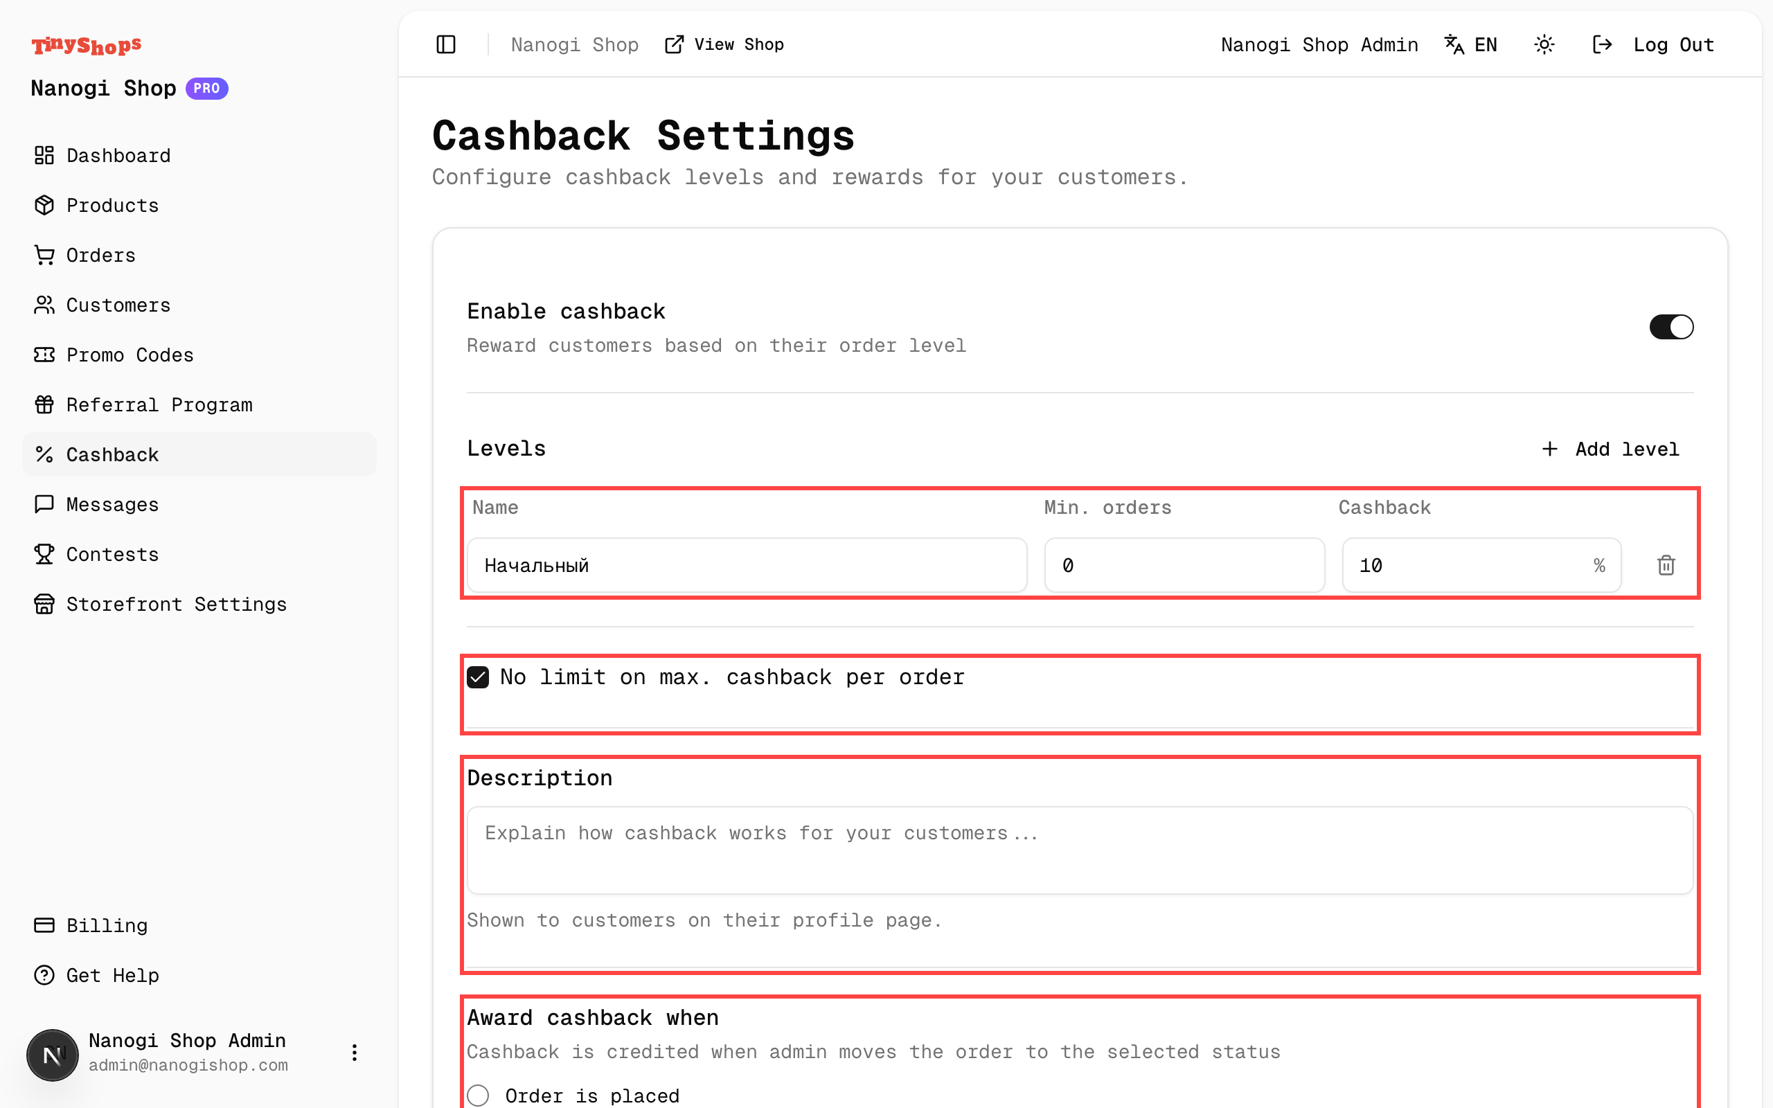The image size is (1773, 1108).
Task: Open the admin account kebab menu
Action: 355,1053
